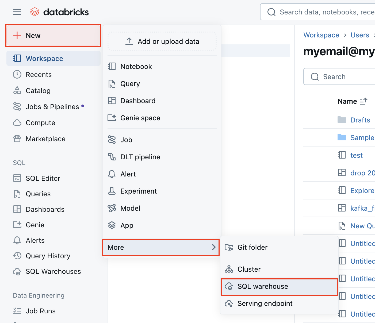Click Add or upload data button
Screen dimensions: 375x323
(x=162, y=41)
